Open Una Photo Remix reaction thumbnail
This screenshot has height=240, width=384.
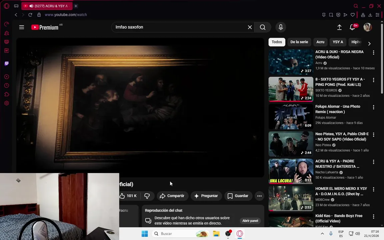[291, 117]
